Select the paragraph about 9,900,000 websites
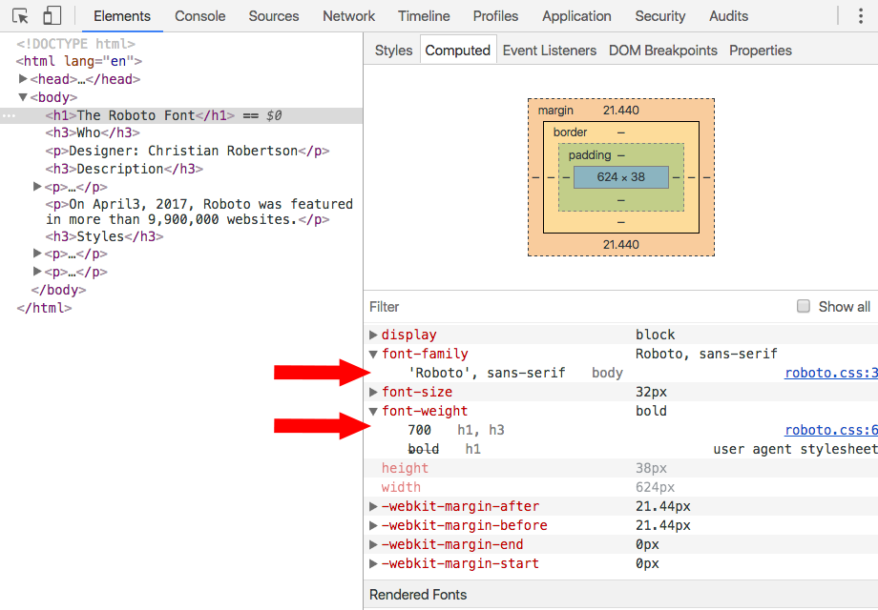The width and height of the screenshot is (878, 610). click(x=199, y=212)
